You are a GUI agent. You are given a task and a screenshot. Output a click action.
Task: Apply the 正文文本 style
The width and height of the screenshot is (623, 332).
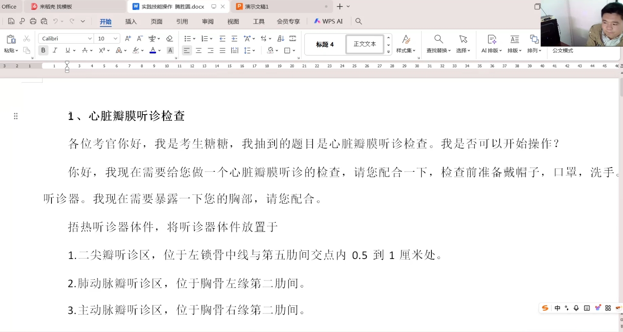point(364,44)
